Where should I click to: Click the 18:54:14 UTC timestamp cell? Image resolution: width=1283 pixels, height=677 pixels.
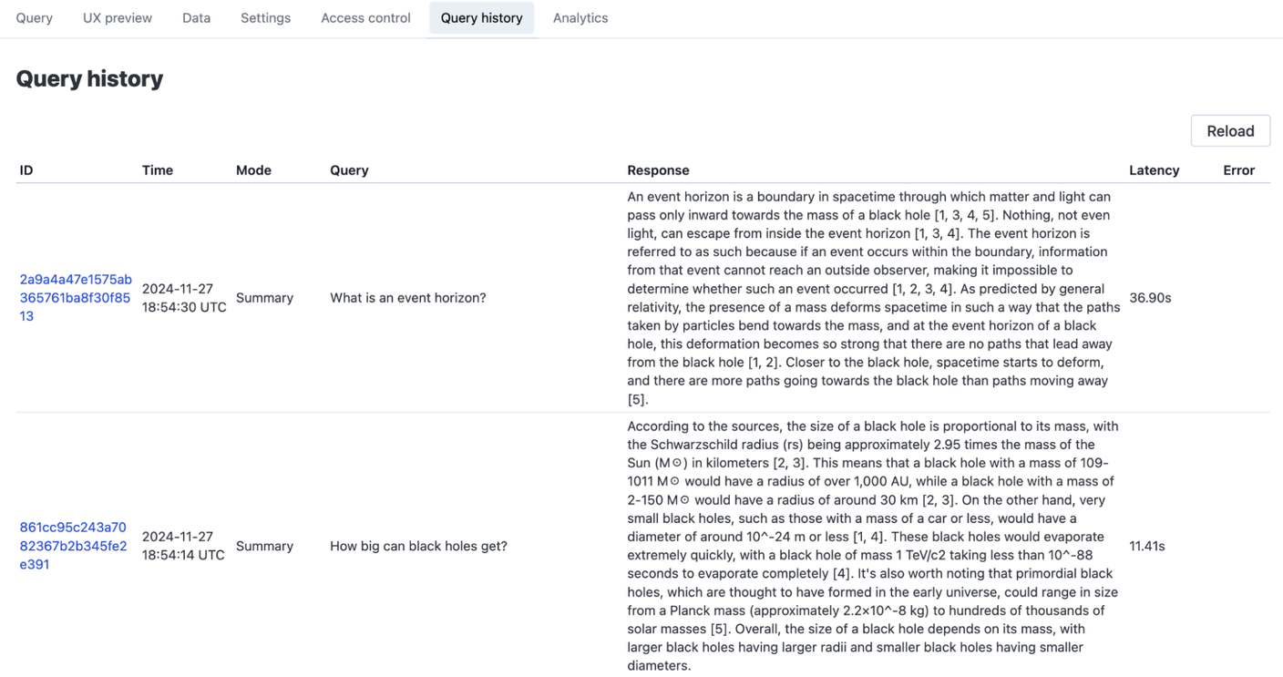pos(183,546)
